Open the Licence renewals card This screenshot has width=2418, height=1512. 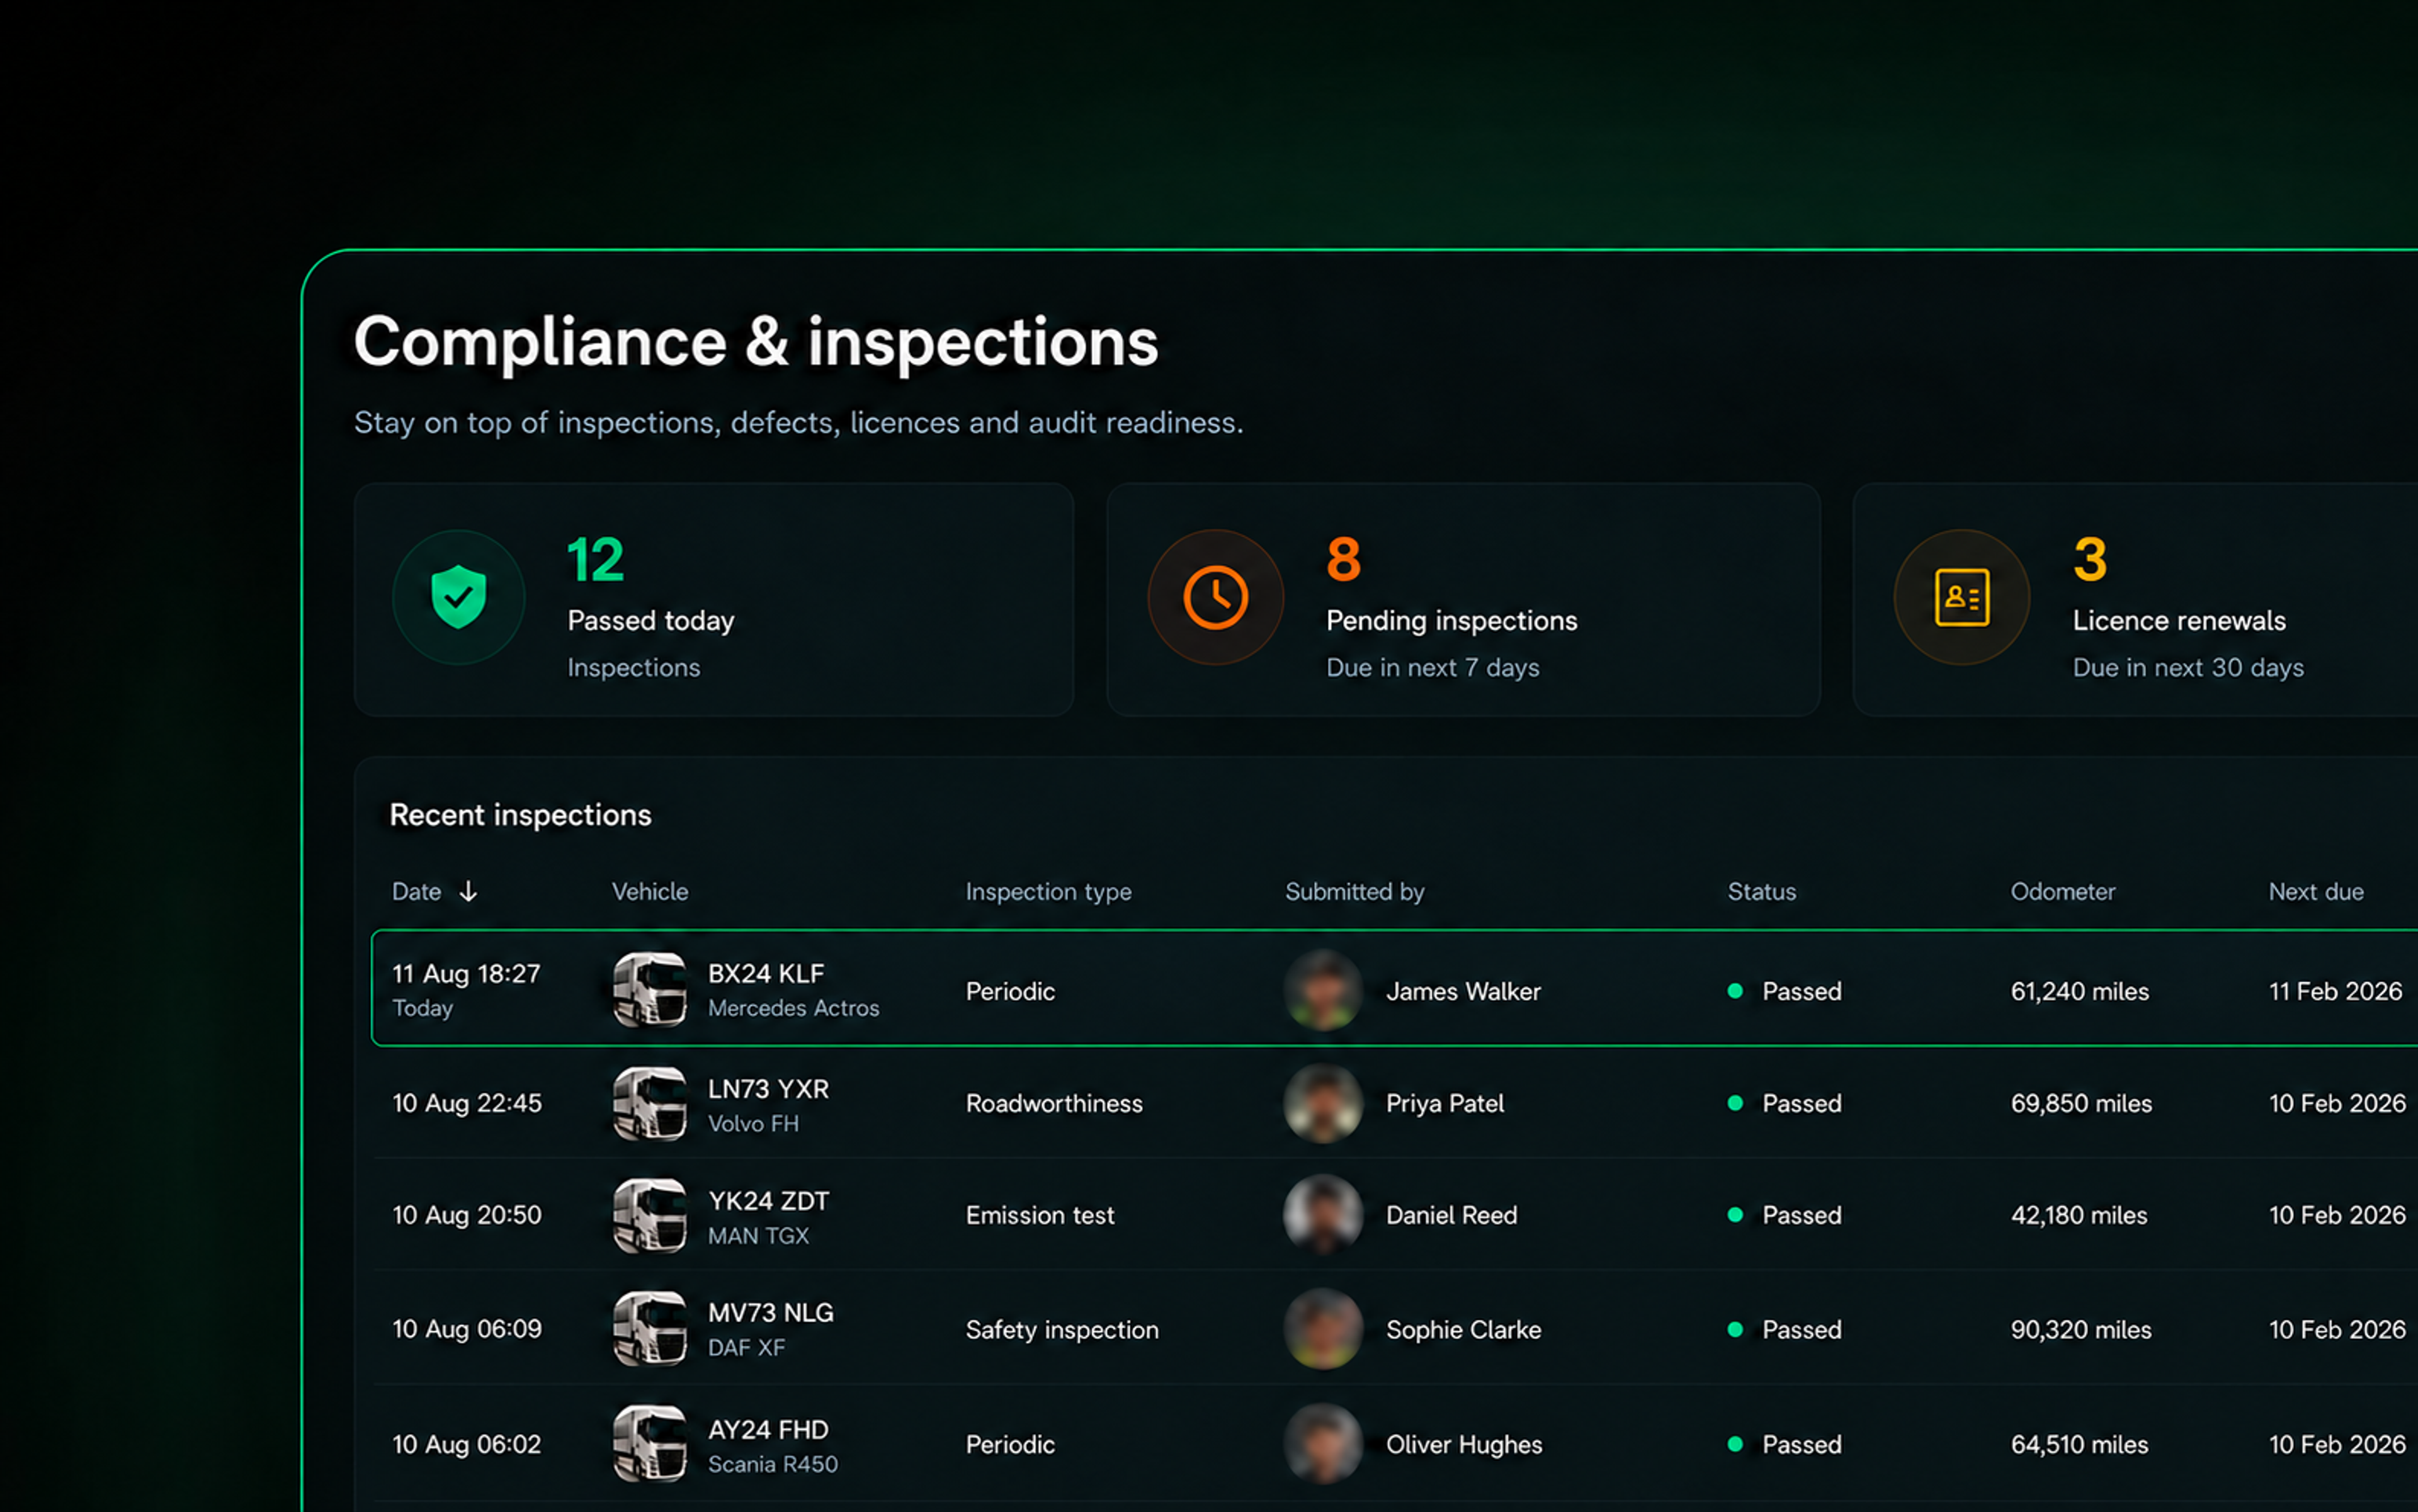[x=2136, y=599]
